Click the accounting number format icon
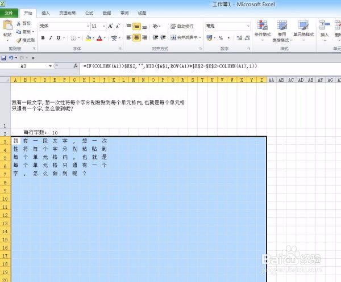 [209, 38]
